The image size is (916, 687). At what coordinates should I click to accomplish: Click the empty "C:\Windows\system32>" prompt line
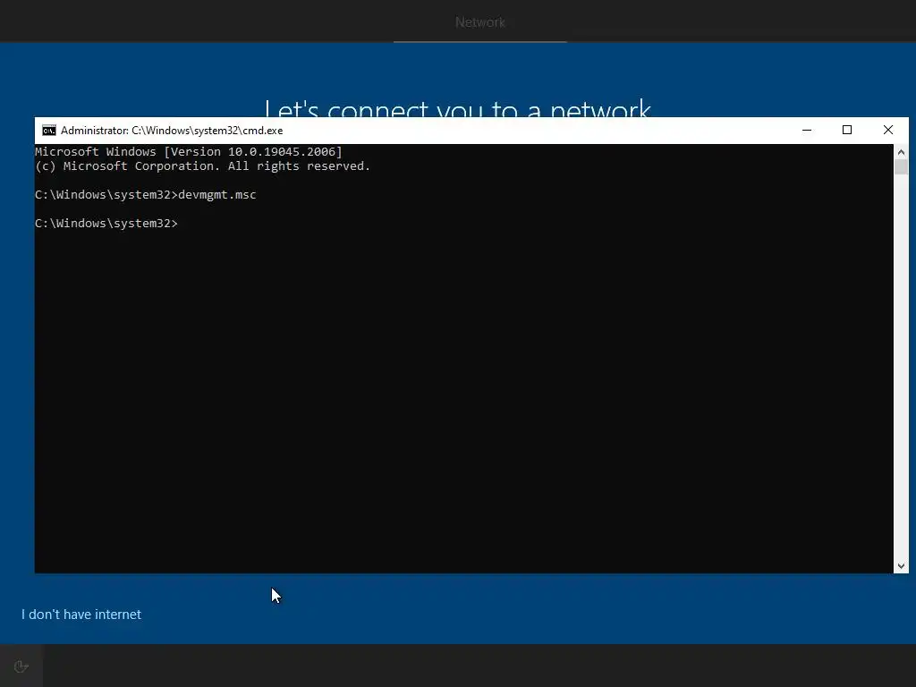tap(106, 223)
